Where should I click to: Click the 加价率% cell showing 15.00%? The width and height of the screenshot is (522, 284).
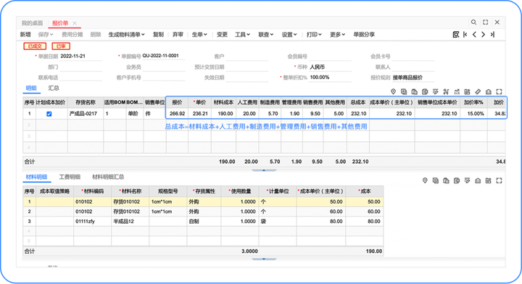[473, 114]
